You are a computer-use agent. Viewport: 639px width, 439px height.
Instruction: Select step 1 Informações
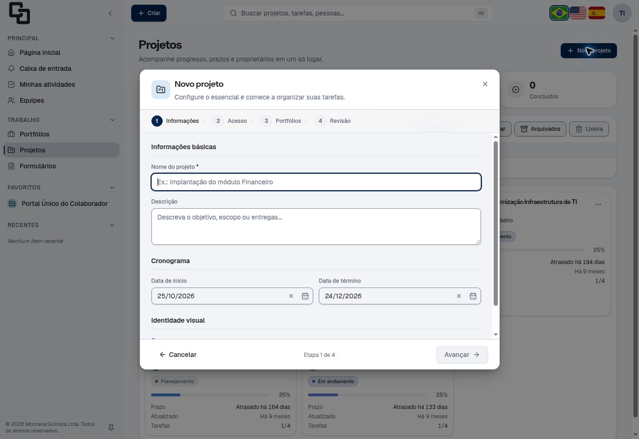pos(175,121)
